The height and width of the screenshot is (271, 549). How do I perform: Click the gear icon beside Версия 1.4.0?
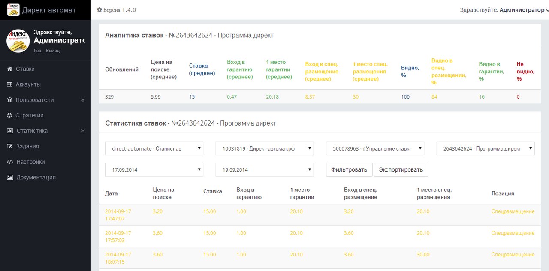100,10
